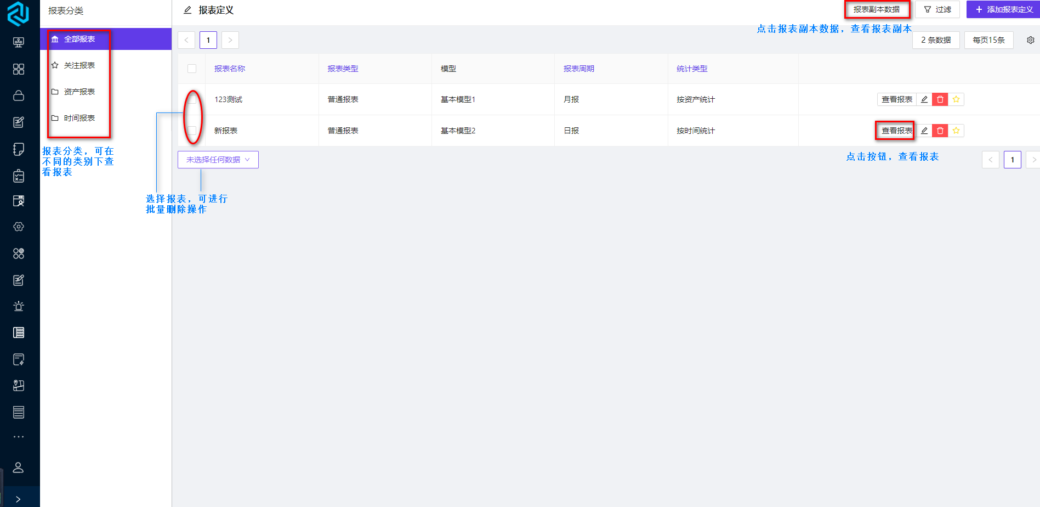Screen dimensions: 1040x507
Task: Click 添加报表定义 to add a report
Action: pyautogui.click(x=1004, y=9)
